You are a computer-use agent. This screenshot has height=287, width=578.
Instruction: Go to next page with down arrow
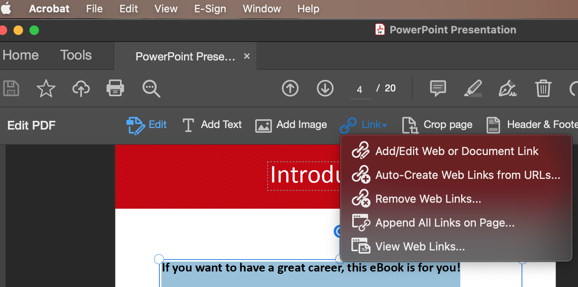[325, 88]
